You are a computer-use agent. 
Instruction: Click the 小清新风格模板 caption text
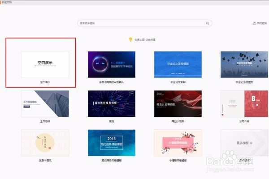click(x=178, y=161)
